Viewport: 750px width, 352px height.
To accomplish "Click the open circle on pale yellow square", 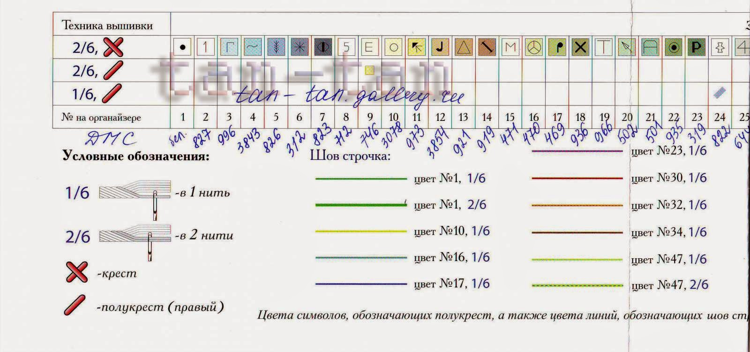I will click(393, 47).
